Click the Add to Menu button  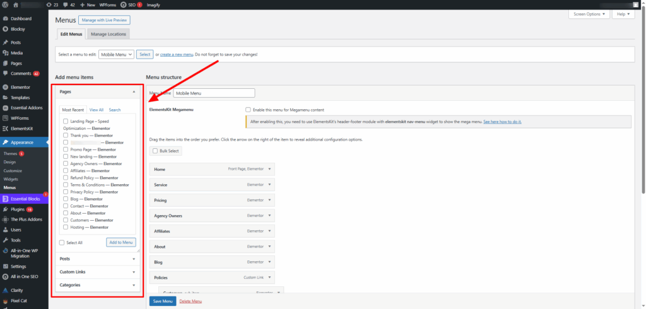click(121, 242)
